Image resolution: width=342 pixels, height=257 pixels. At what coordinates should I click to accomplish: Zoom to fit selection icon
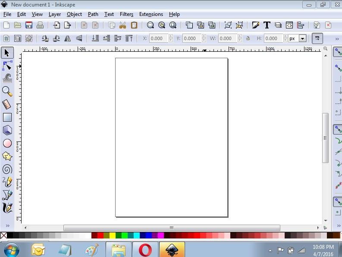(x=150, y=25)
